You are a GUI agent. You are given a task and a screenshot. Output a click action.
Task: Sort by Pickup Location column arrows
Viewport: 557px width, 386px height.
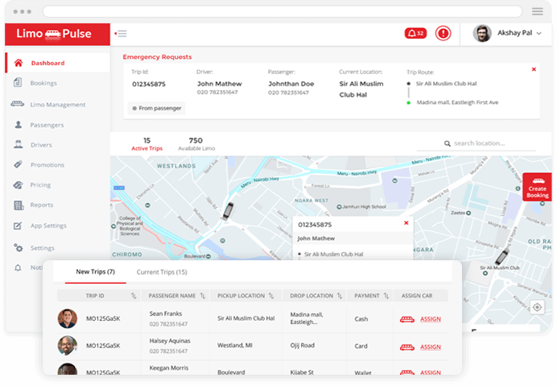click(x=271, y=296)
